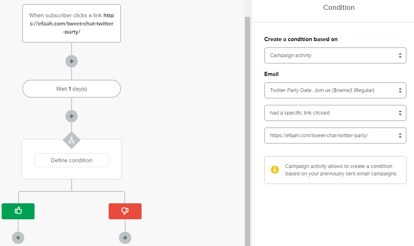The height and width of the screenshot is (246, 414).
Task: Click the plus icon below the trigger box
Action: (x=72, y=61)
